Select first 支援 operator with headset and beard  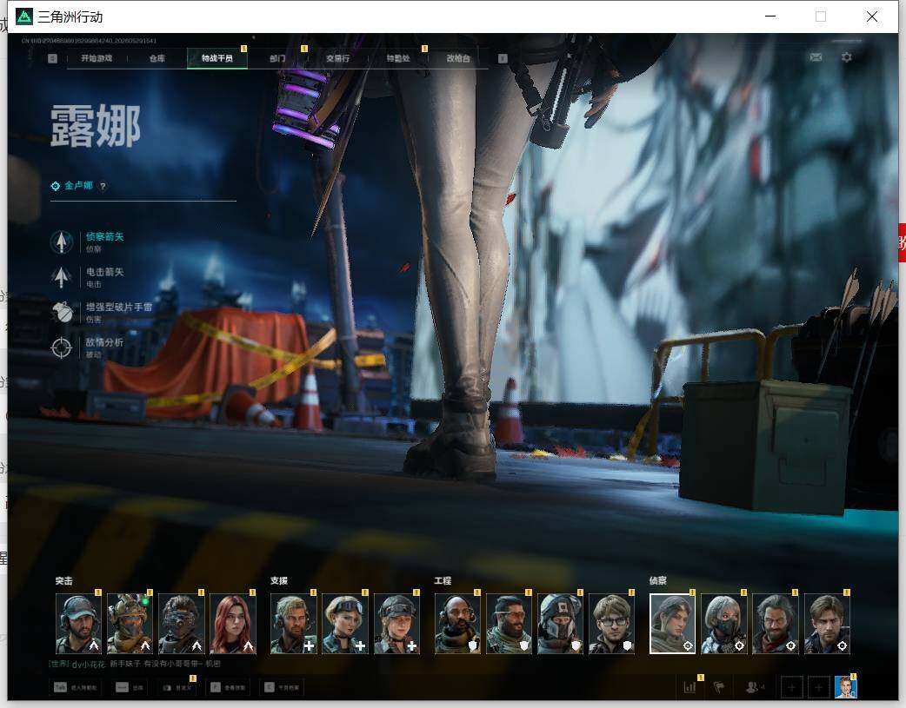(294, 624)
